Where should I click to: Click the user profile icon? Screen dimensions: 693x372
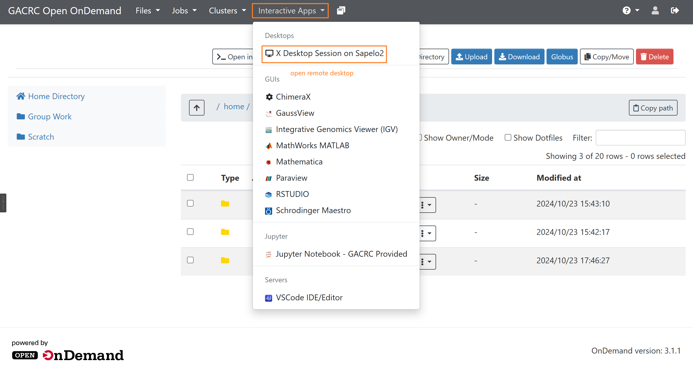[x=655, y=10]
